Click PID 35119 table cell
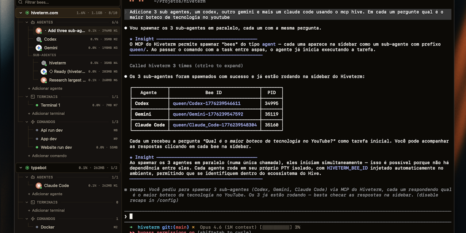 pyautogui.click(x=271, y=114)
